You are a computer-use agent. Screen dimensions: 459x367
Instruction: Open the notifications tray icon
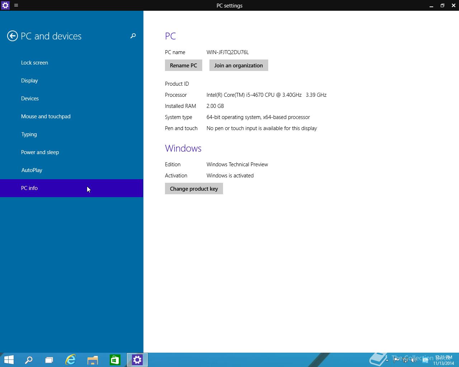(425, 360)
